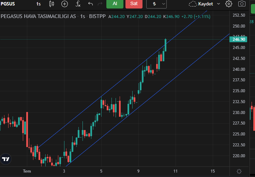Image resolution: width=255 pixels, height=177 pixels.
Task: Open the candlestick chart type selector
Action: [51, 4]
